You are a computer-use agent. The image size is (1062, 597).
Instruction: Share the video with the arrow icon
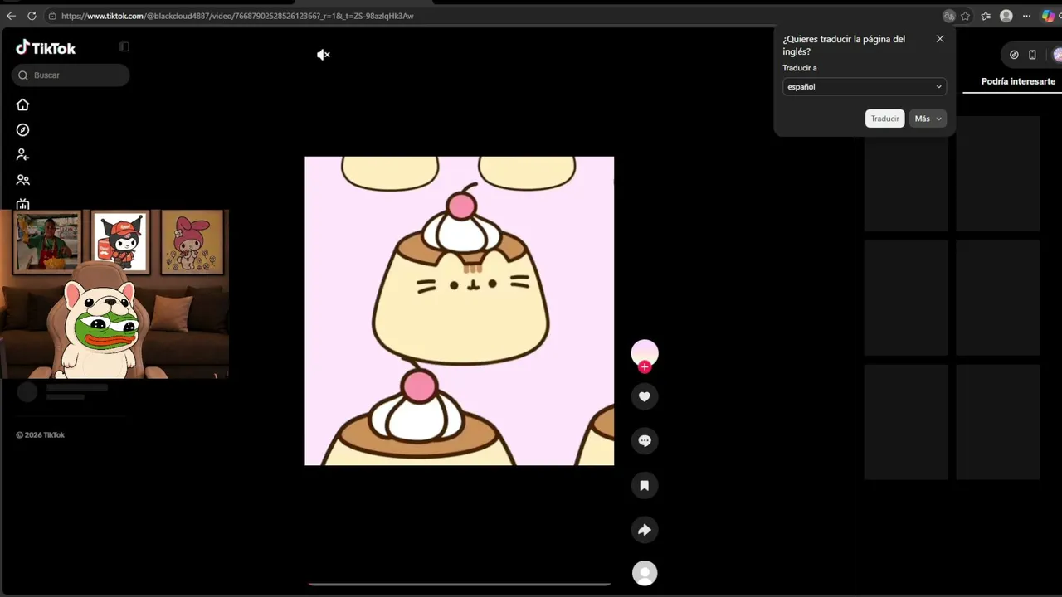point(645,530)
